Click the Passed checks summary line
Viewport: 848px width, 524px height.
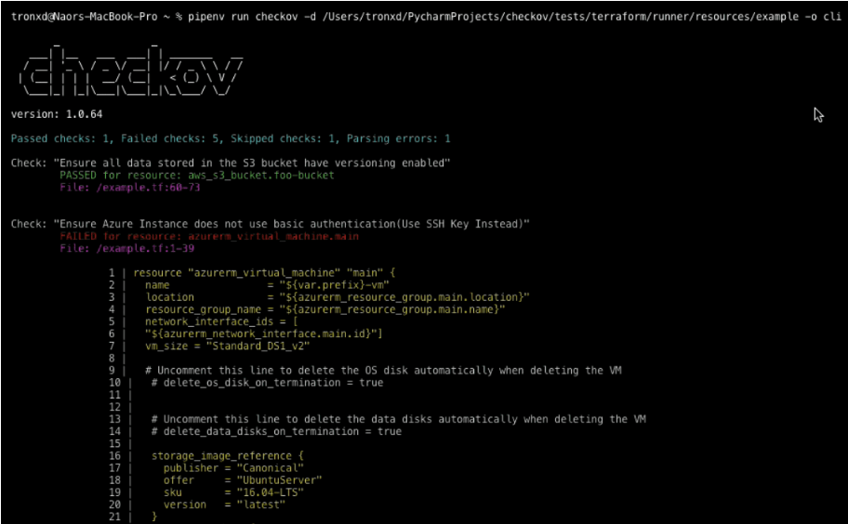point(231,138)
